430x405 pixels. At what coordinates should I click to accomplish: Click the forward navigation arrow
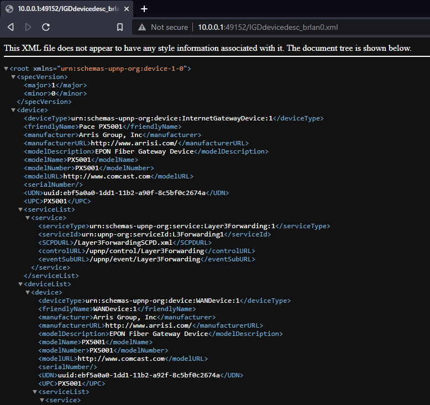tap(28, 27)
